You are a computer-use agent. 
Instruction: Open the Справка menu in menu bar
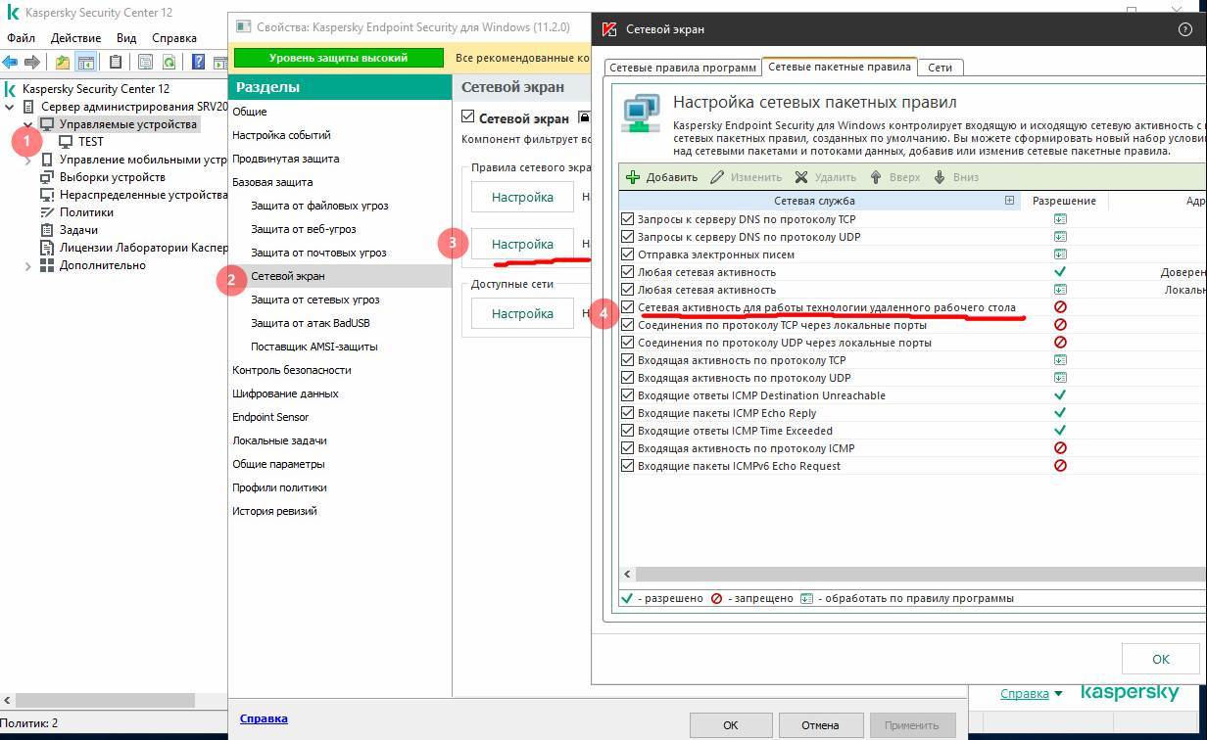pyautogui.click(x=174, y=38)
